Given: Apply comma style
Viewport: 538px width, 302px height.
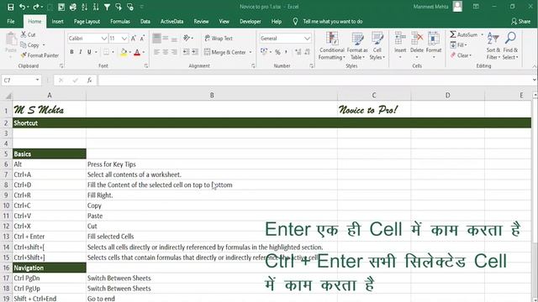Looking at the screenshot, I should tap(286, 52).
